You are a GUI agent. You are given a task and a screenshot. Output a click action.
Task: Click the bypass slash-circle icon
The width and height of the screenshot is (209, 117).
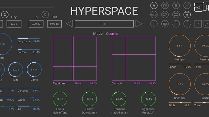coord(187,6)
